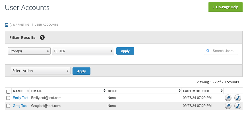Sort accounts by Name column arrows
Viewport: 248px width, 126px height.
[x=28, y=91]
